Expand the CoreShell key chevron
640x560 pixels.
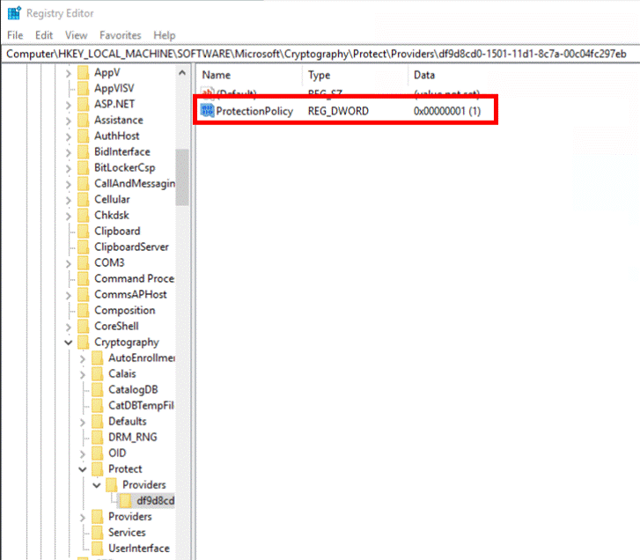point(68,327)
